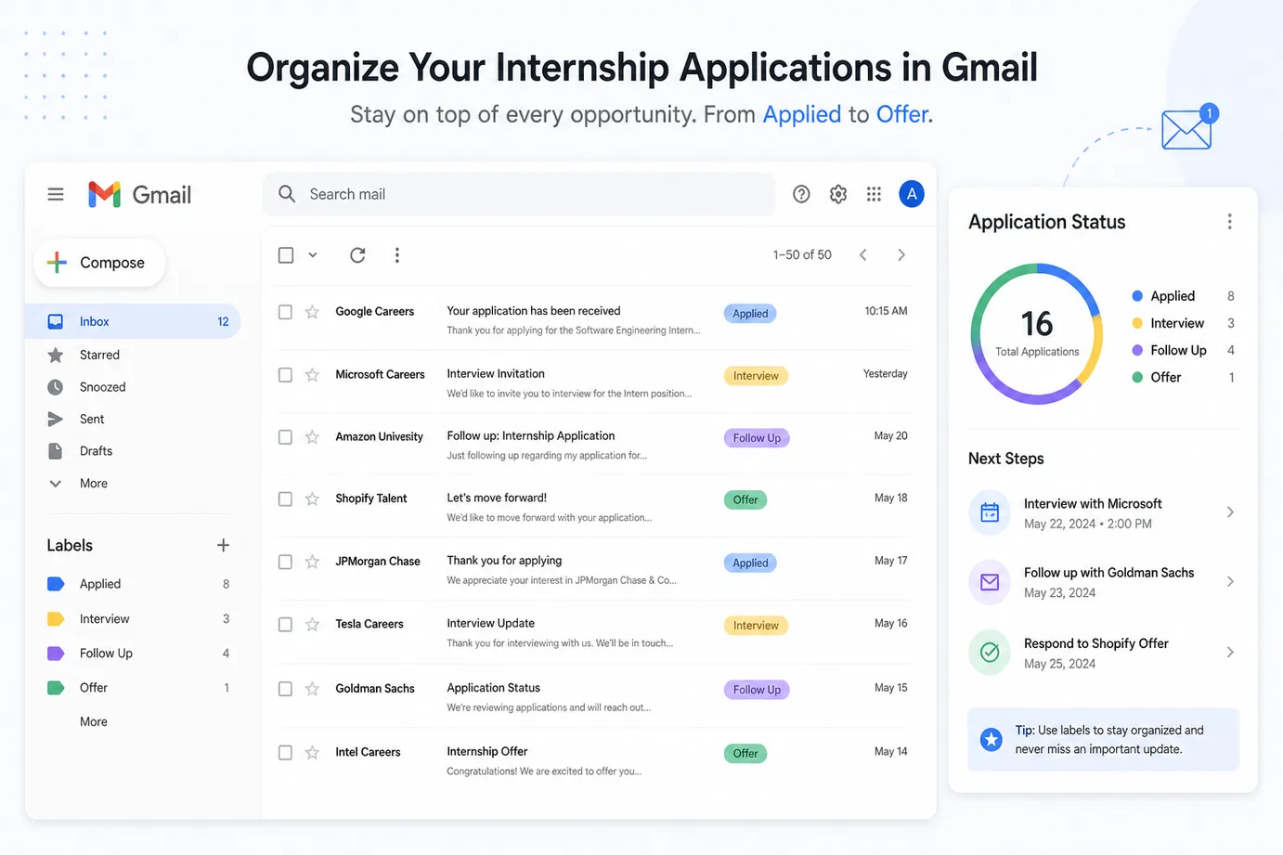Star the Tesla Careers email
The height and width of the screenshot is (855, 1283).
click(x=312, y=625)
